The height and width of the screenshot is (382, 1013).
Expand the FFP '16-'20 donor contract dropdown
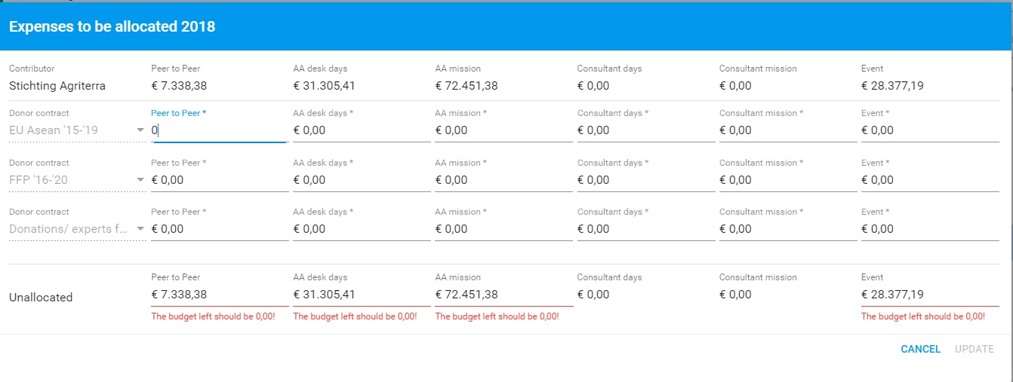click(76, 180)
